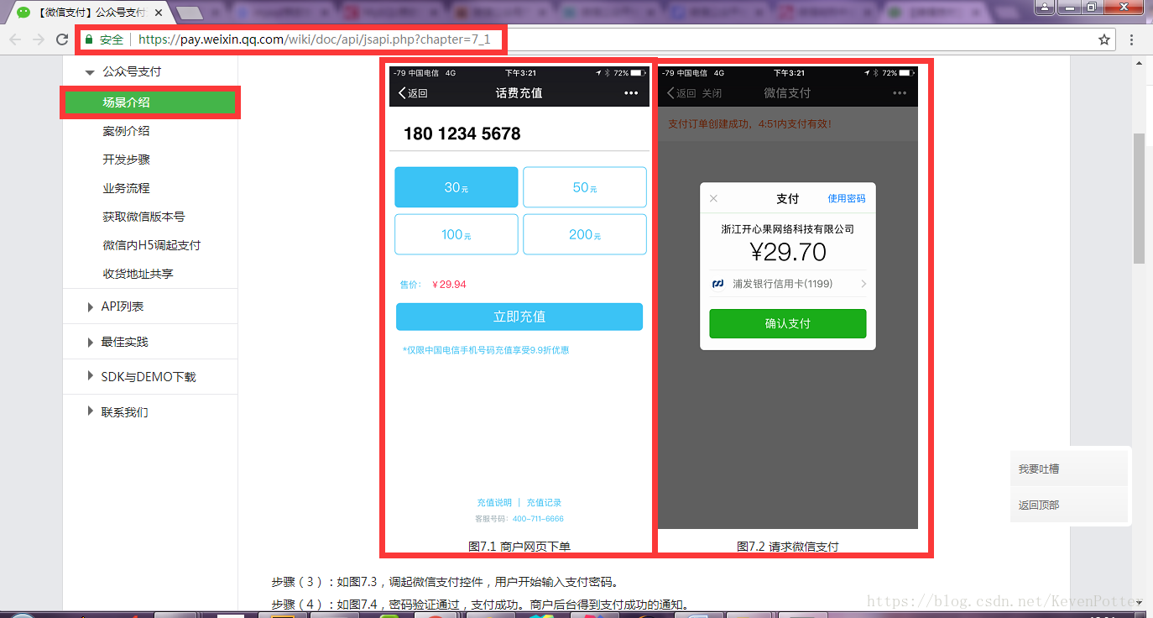Open the 案例介绍 sidebar item
The height and width of the screenshot is (618, 1153).
click(x=126, y=131)
